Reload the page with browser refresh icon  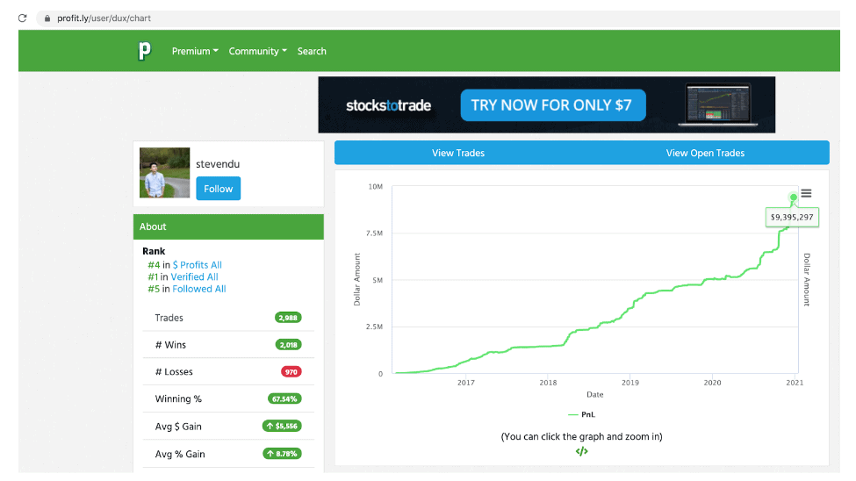point(22,18)
